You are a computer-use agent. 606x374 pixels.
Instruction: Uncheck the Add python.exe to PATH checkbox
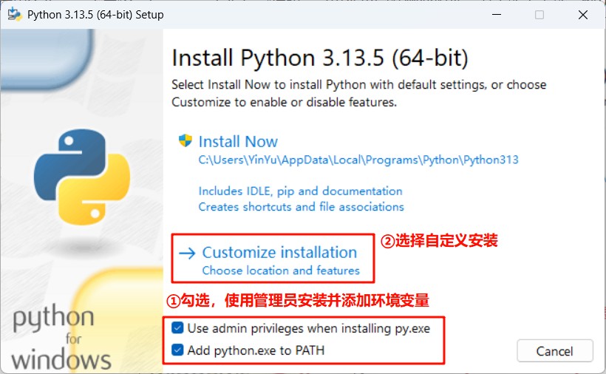tap(177, 350)
